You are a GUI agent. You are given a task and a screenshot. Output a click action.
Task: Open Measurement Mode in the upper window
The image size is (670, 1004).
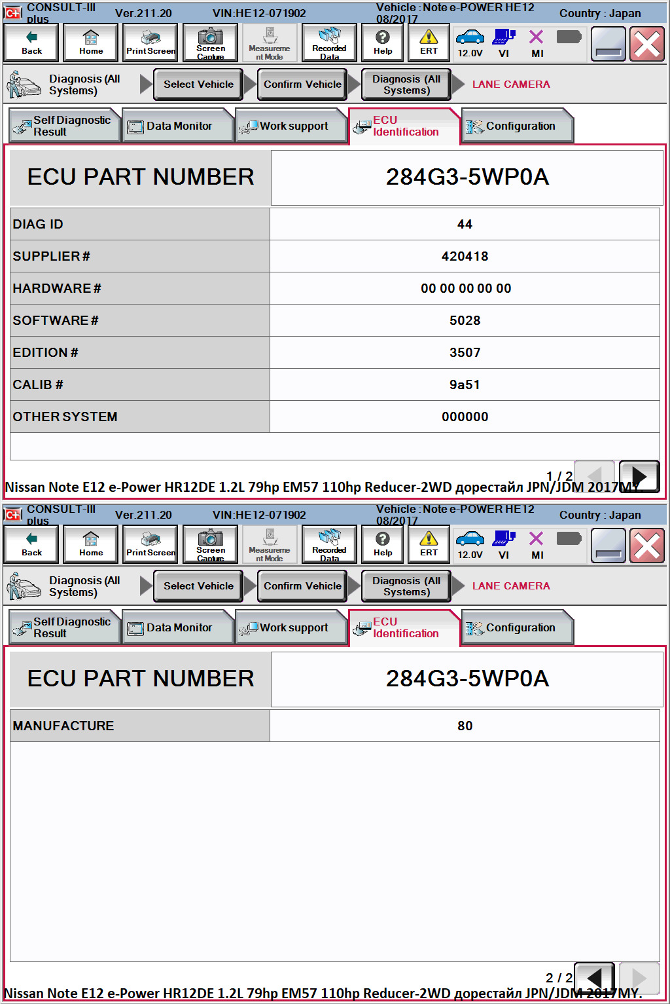point(270,43)
